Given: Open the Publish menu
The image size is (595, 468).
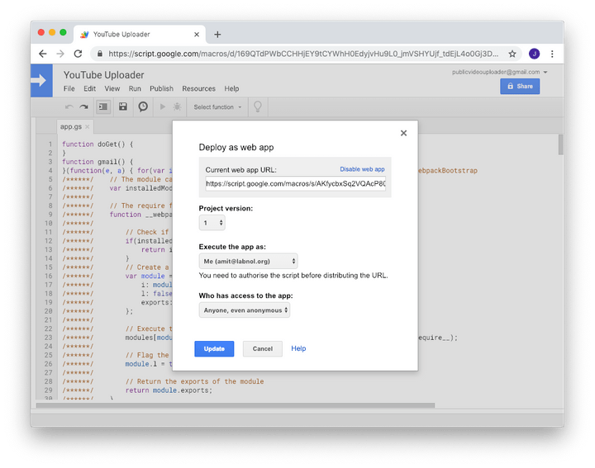Looking at the screenshot, I should coord(161,88).
